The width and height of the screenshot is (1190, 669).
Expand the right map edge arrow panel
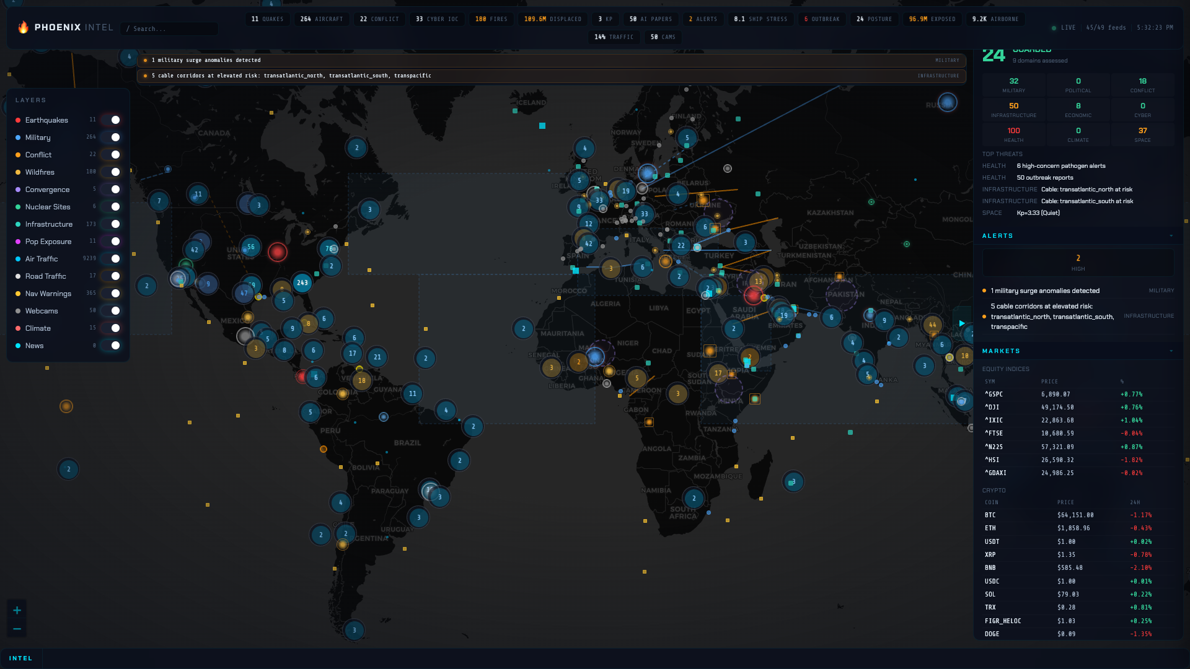pos(962,323)
